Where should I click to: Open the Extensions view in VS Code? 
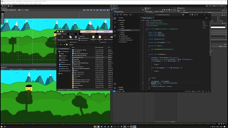click(115, 35)
